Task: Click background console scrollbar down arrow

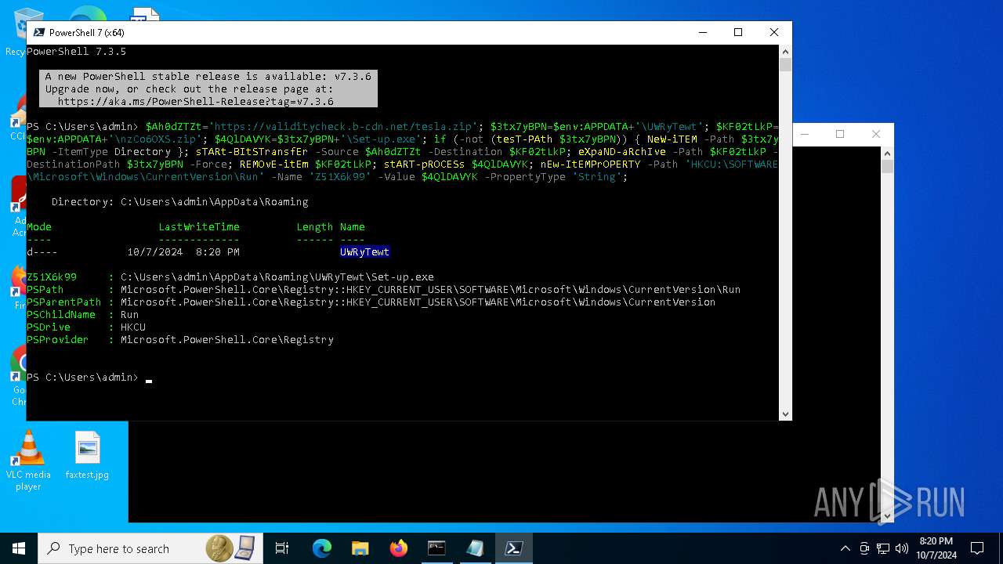Action: click(887, 516)
